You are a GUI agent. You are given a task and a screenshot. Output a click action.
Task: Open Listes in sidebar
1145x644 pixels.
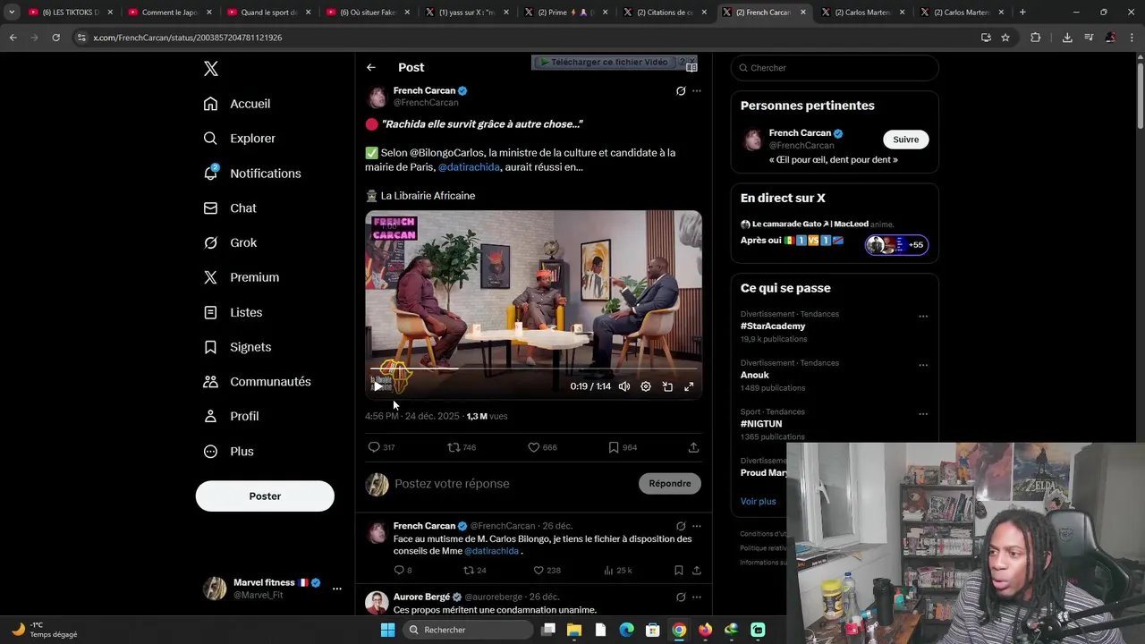[x=233, y=312]
